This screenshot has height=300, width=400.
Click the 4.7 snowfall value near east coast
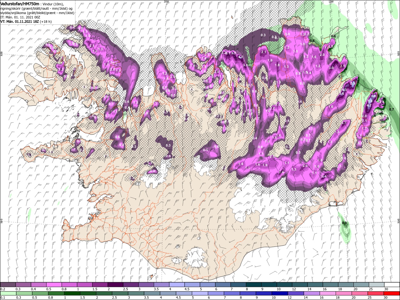(x=369, y=106)
